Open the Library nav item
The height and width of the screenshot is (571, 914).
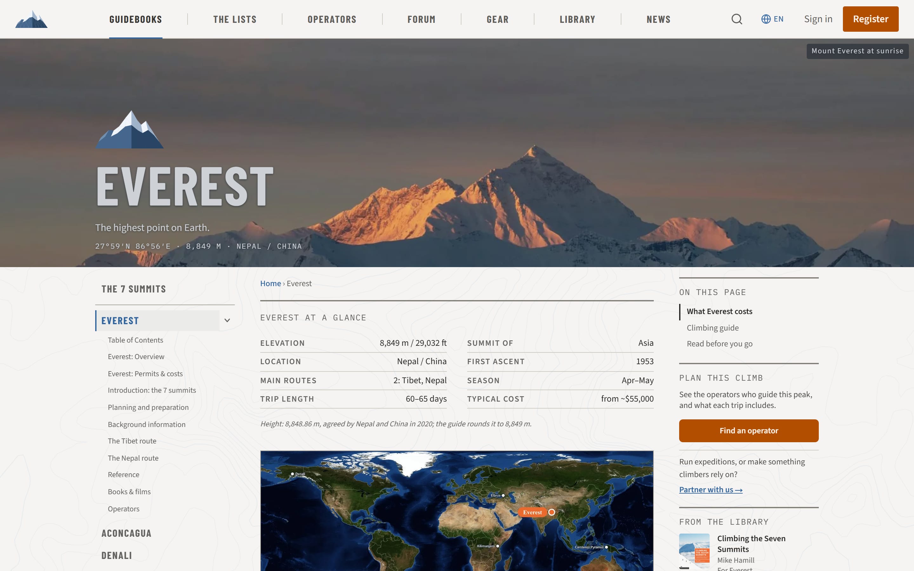577,19
